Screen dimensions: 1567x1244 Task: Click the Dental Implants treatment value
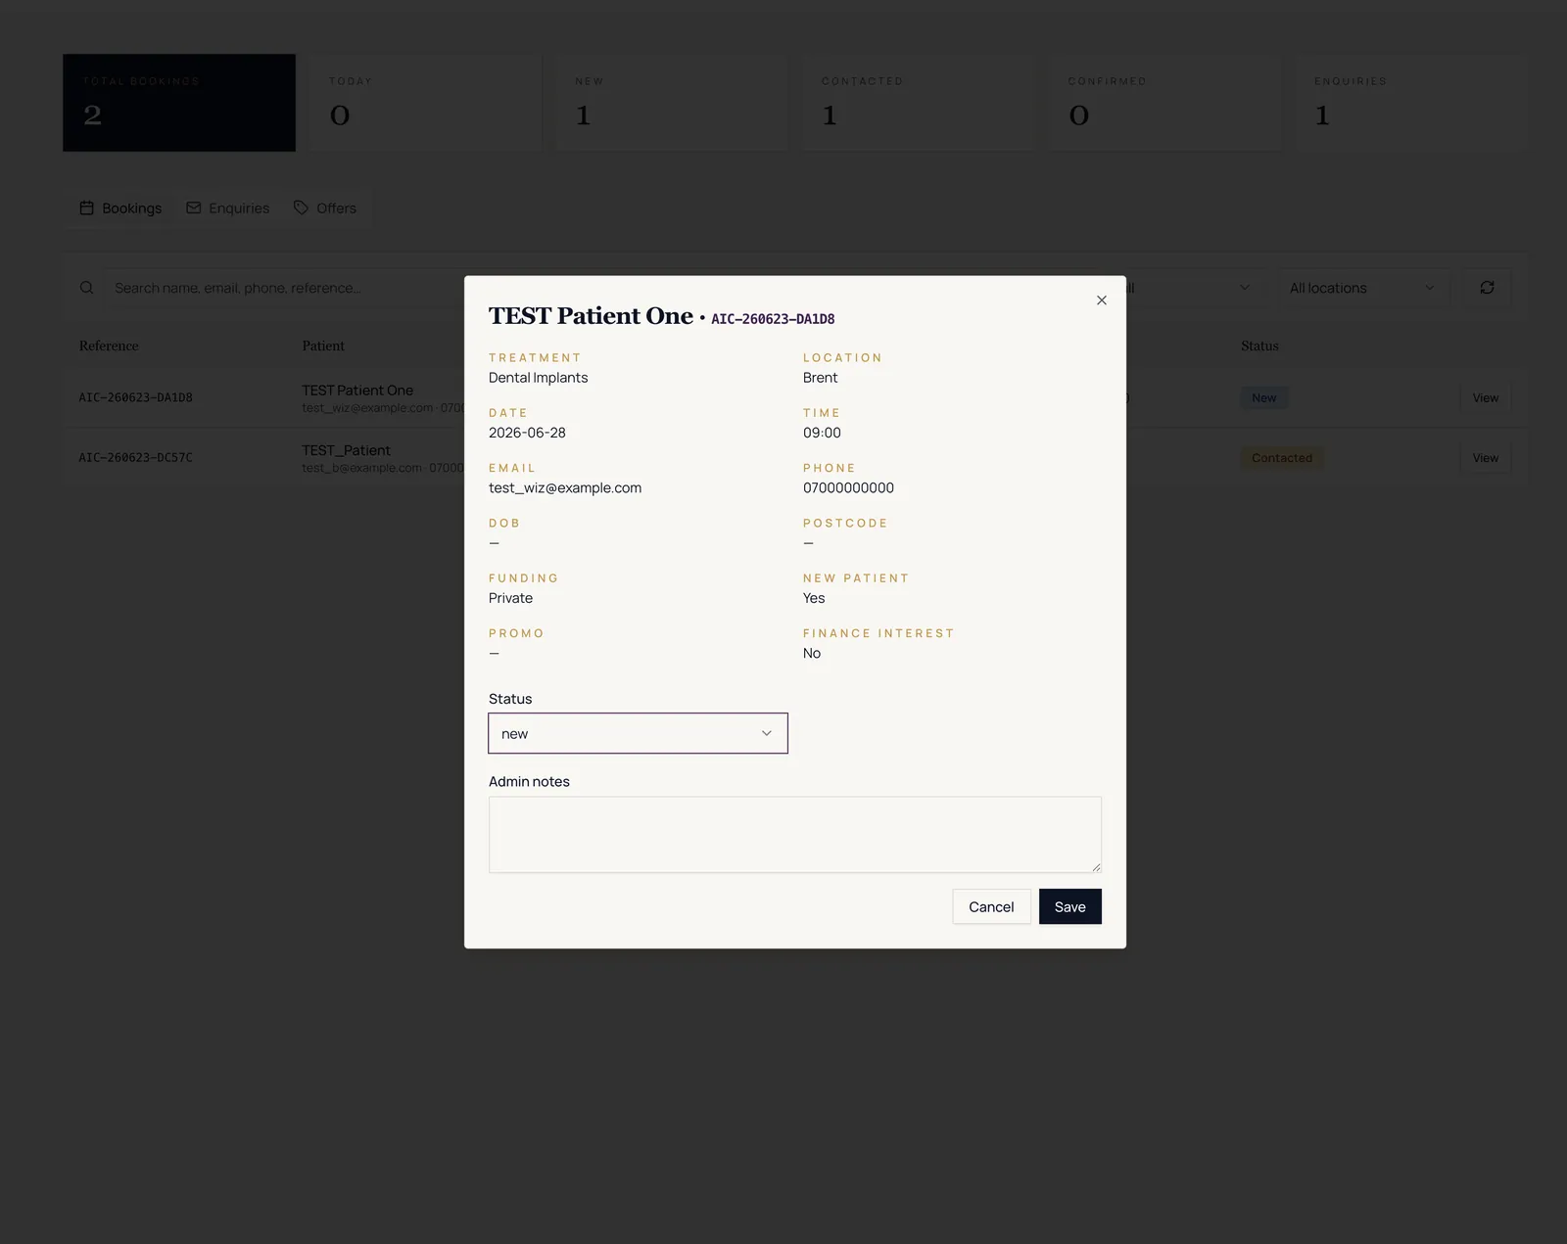pos(539,378)
